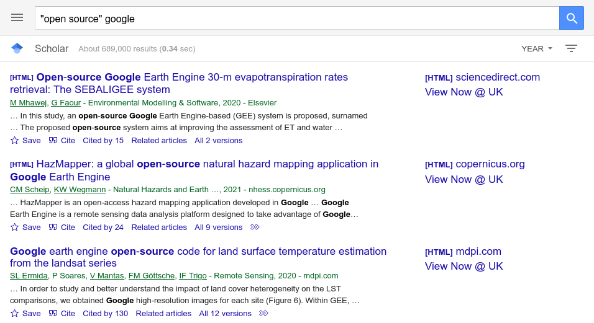This screenshot has height=323, width=594.
Task: Expand more options arrows on landsat result
Action: (263, 313)
